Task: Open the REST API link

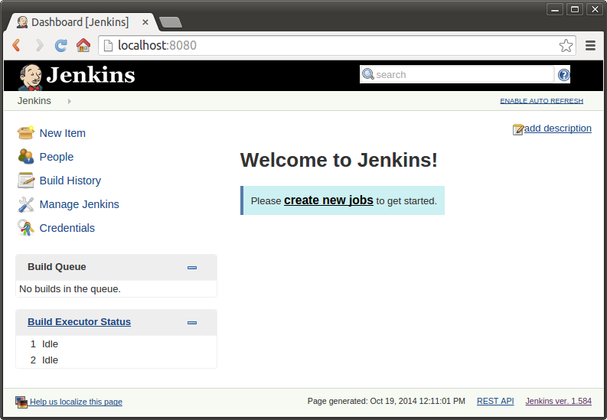Action: point(495,401)
